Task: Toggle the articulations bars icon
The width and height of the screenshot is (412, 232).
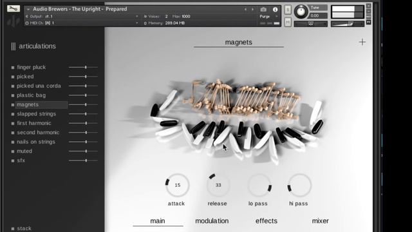Action: tap(13, 46)
